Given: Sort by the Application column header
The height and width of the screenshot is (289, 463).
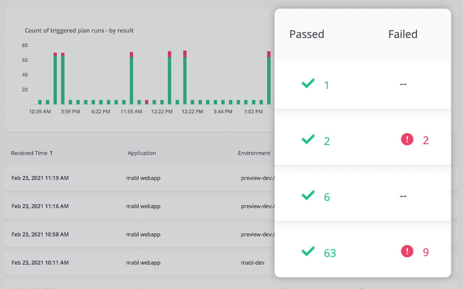Looking at the screenshot, I should click(141, 153).
